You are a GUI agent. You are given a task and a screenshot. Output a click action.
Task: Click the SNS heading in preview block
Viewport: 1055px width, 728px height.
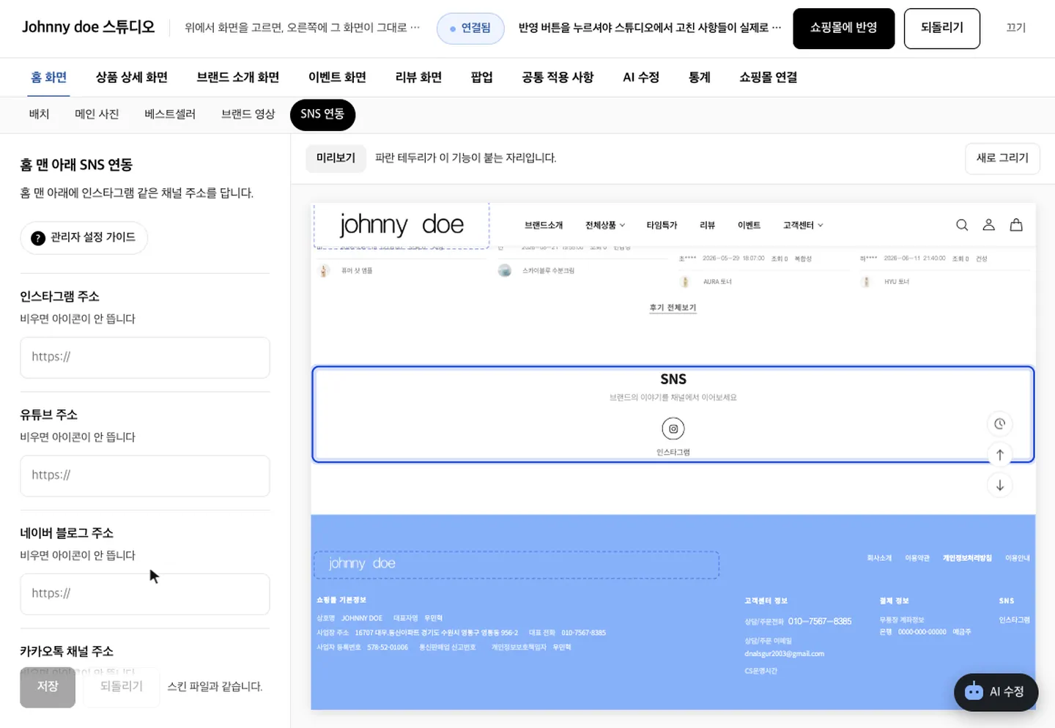coord(673,379)
